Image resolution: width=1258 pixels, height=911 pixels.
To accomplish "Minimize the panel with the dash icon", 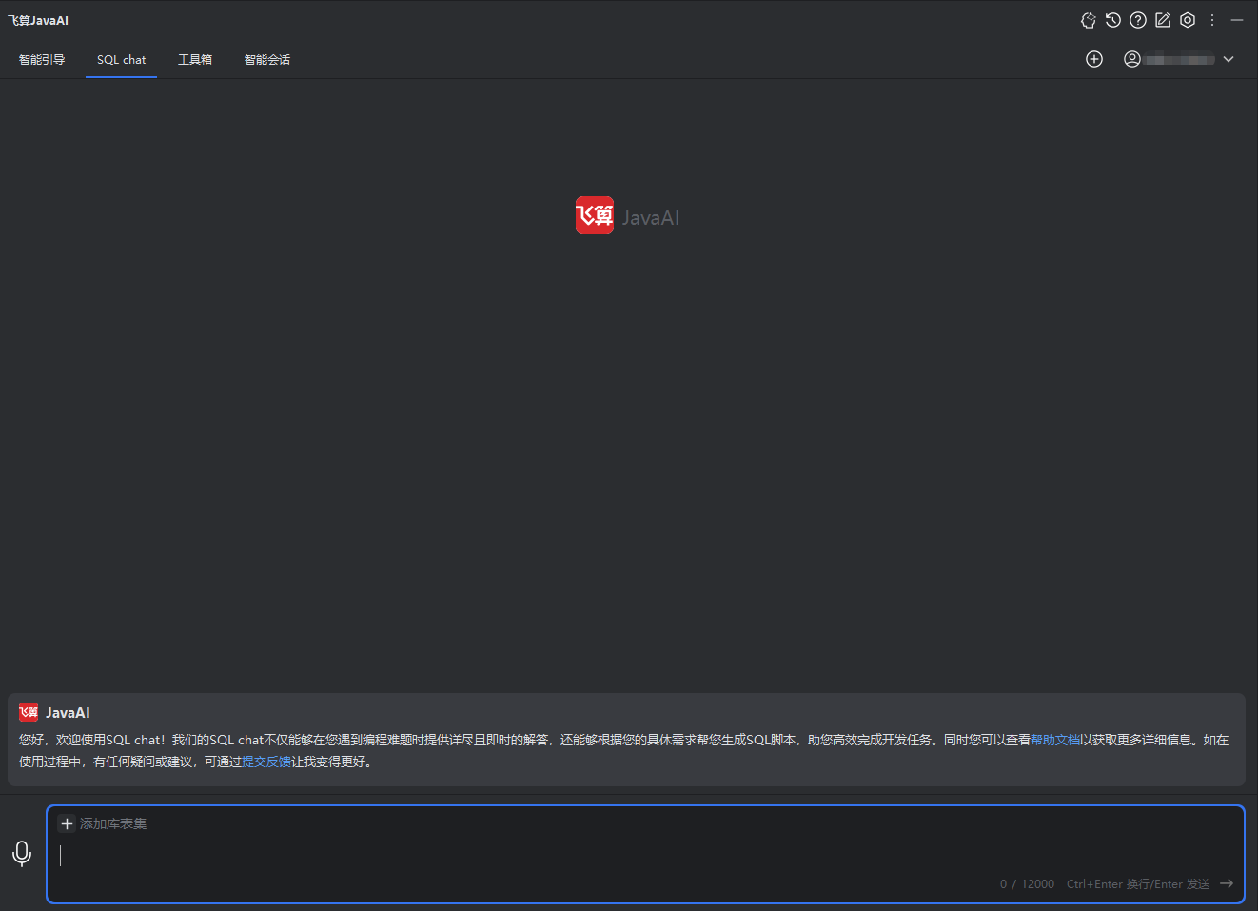I will pyautogui.click(x=1237, y=20).
